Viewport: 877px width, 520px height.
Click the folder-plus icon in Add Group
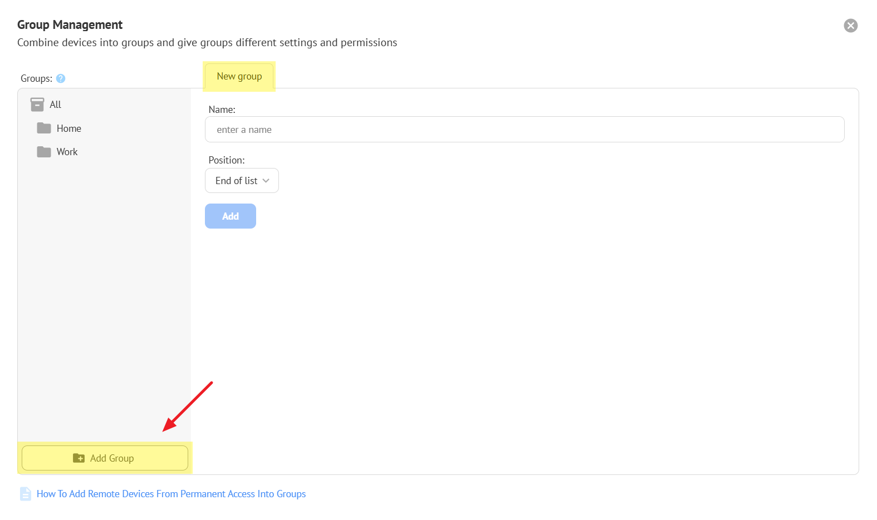click(x=79, y=458)
